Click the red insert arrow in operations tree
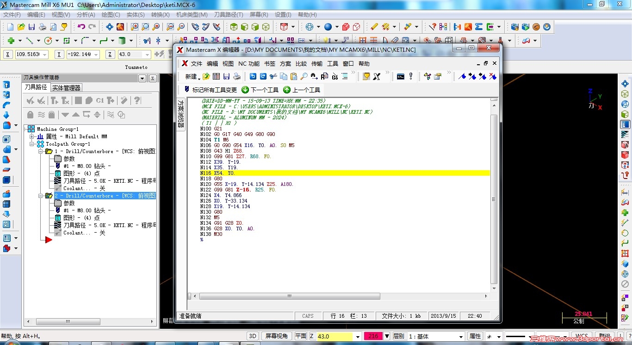The width and height of the screenshot is (632, 345). click(49, 240)
